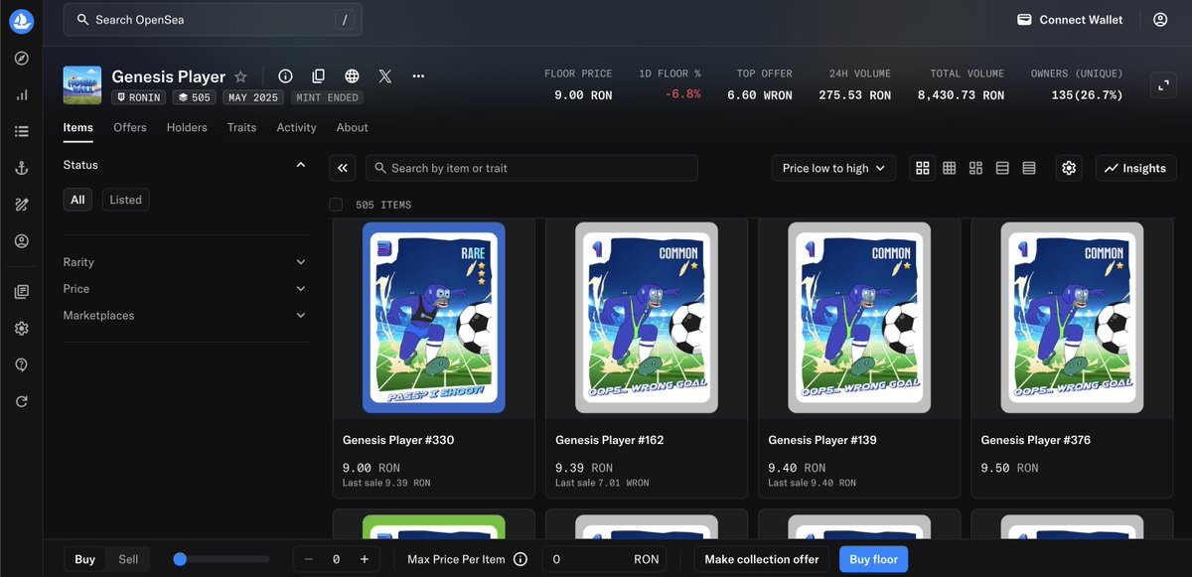This screenshot has height=577, width=1192.
Task: Select the Listed status filter
Action: pyautogui.click(x=126, y=200)
